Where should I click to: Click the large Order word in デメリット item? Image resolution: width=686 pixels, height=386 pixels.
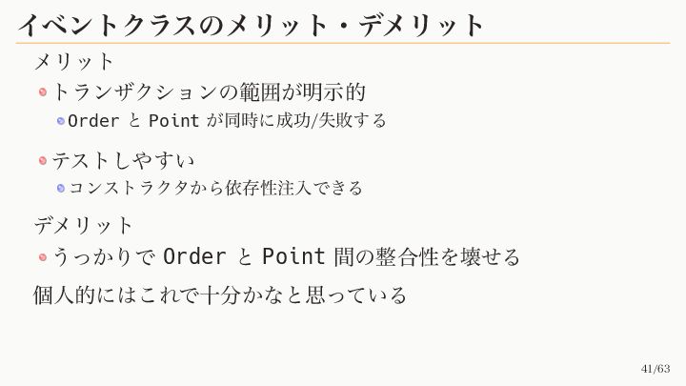[194, 256]
